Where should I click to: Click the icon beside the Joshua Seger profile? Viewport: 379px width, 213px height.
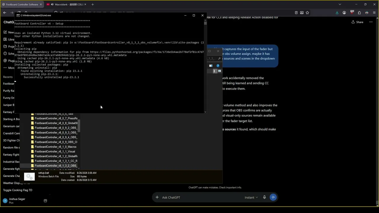coord(45,201)
